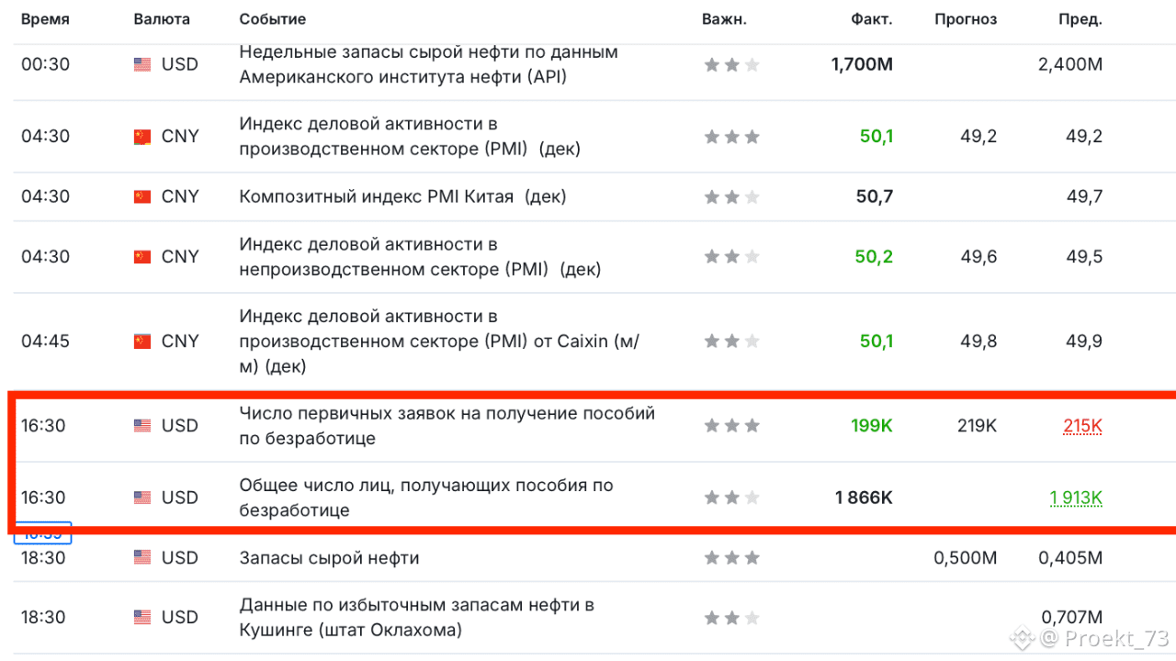The width and height of the screenshot is (1176, 661).
Task: Click importance stars for первичных заявок row
Action: (x=732, y=425)
